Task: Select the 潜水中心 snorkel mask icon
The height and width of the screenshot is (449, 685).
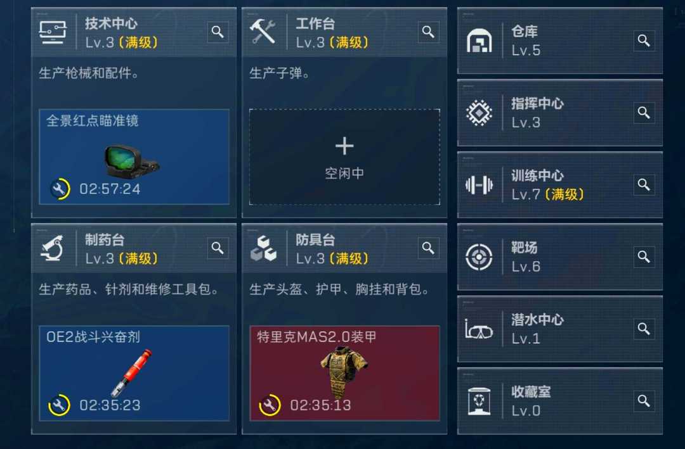Action: pyautogui.click(x=479, y=329)
